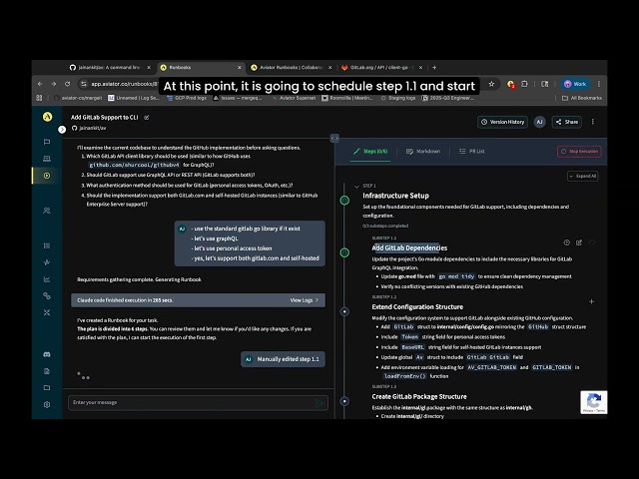This screenshot has width=639, height=479.
Task: Select the highlighted Runbooks play icon in the sidebar
Action: 47,176
